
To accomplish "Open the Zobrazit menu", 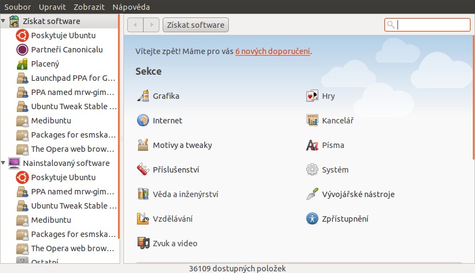I will [90, 7].
